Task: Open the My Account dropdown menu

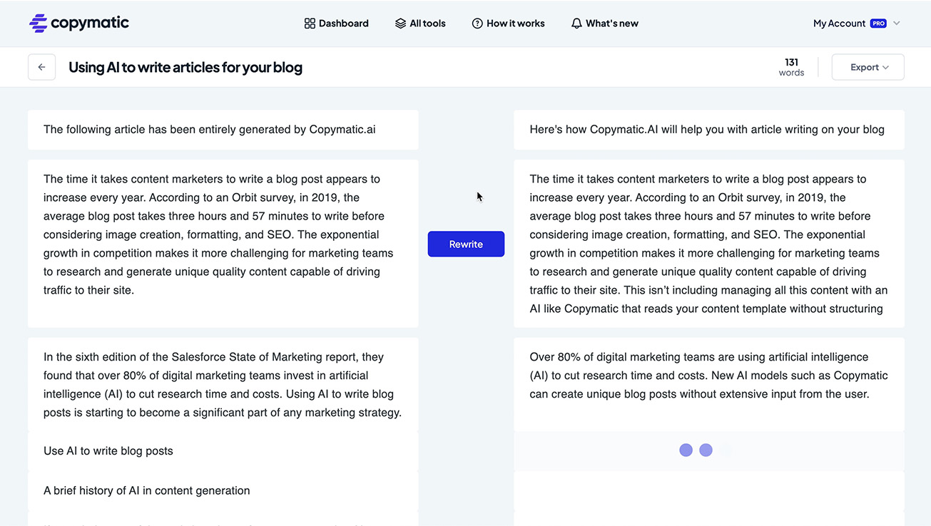Action: coord(840,23)
